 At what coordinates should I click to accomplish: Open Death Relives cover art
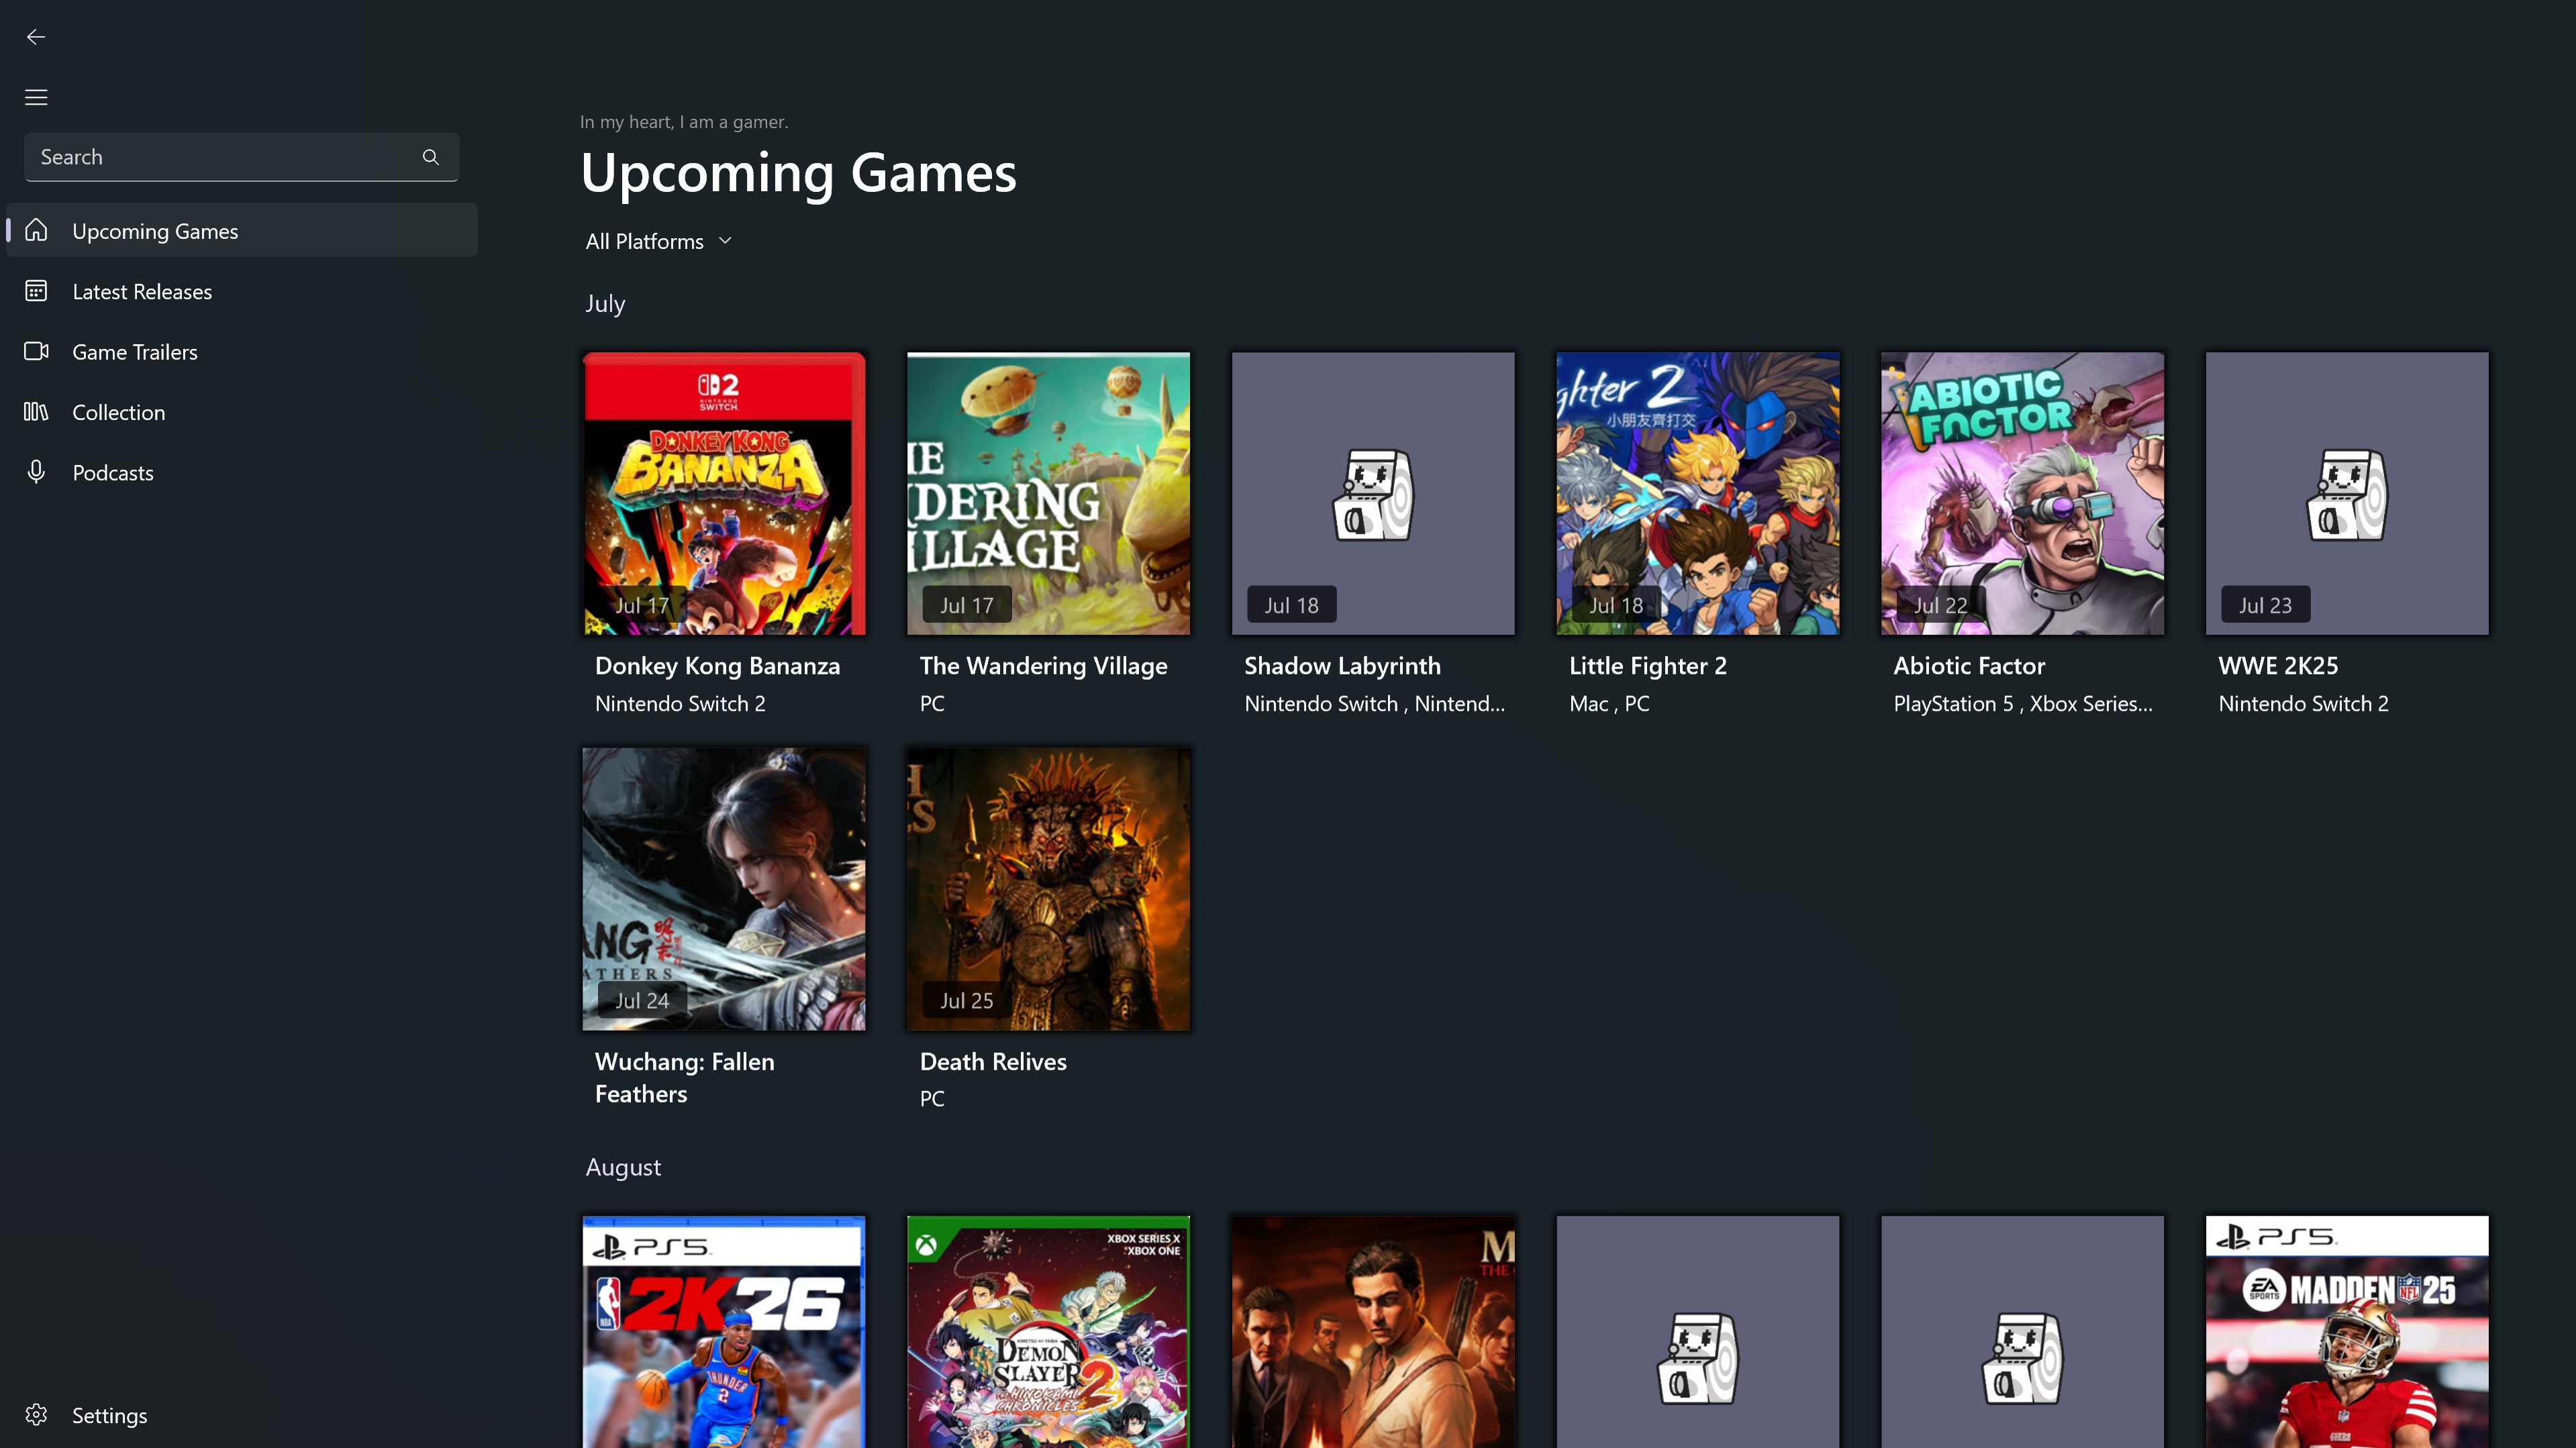(1048, 889)
